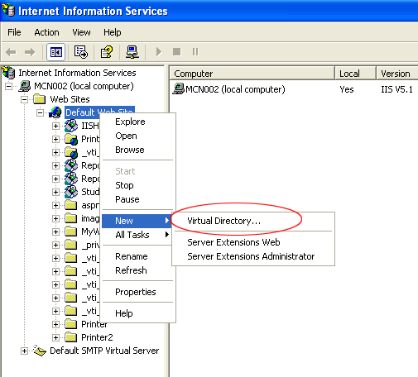The height and width of the screenshot is (377, 418).
Task: Click the MCN002 computer icon in tree
Action: (x=24, y=86)
